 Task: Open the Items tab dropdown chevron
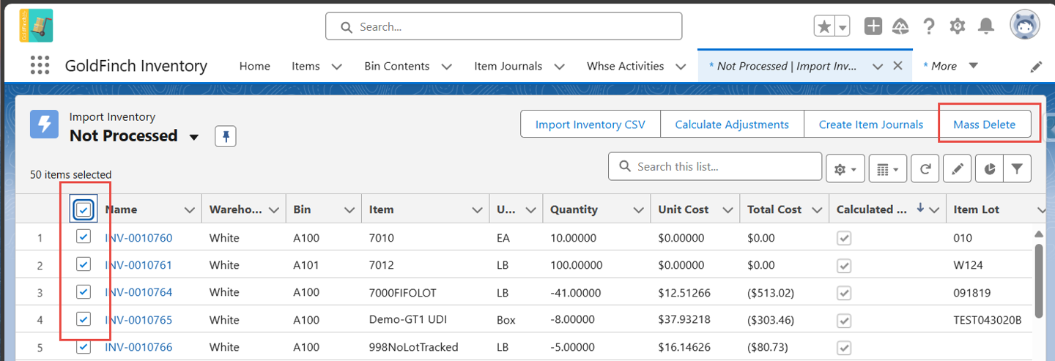click(336, 66)
